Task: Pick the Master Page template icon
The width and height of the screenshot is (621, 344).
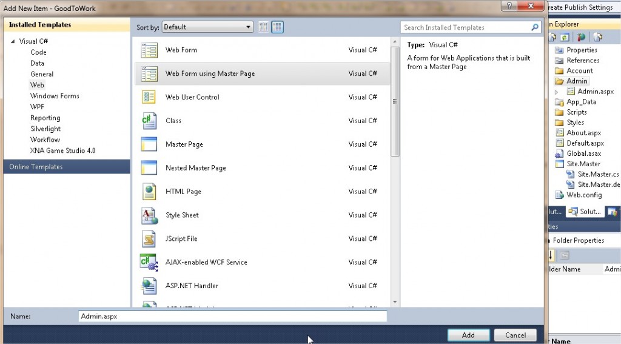Action: [149, 144]
